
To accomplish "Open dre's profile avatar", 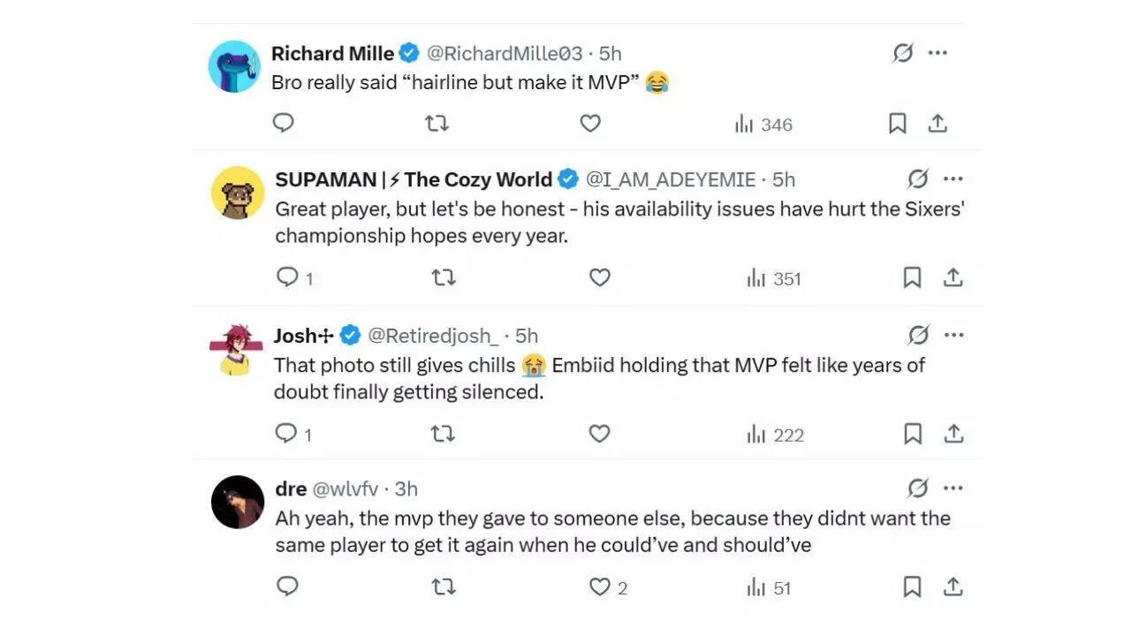I will tap(238, 502).
